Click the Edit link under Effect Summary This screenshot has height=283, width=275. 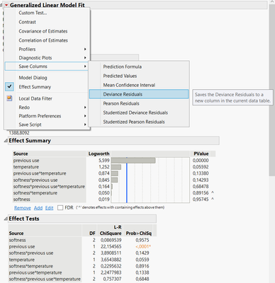(50, 208)
